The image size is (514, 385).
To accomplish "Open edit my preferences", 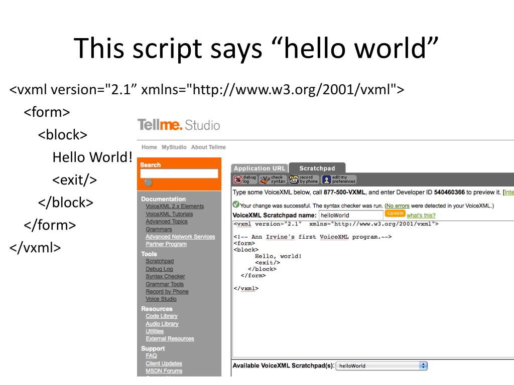I will pos(339,179).
